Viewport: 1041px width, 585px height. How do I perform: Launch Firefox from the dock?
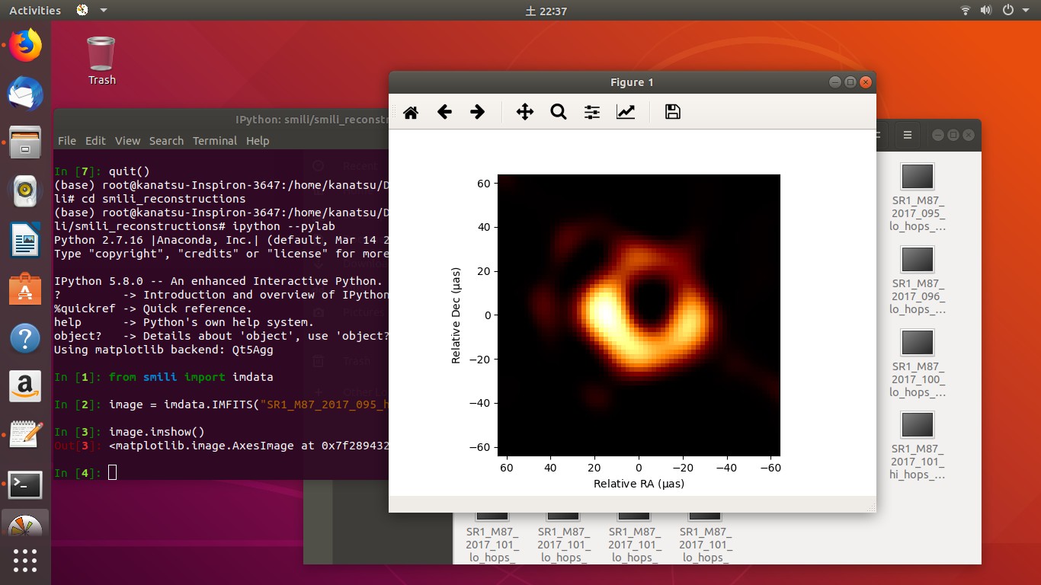coord(25,46)
